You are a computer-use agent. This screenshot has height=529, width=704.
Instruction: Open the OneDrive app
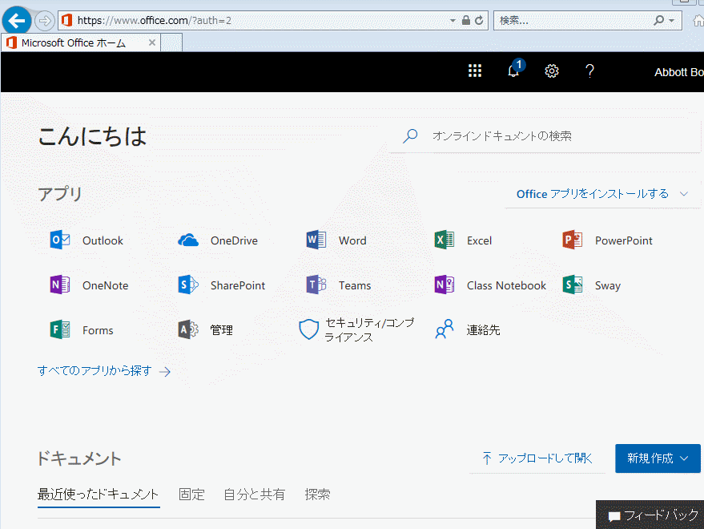click(218, 240)
